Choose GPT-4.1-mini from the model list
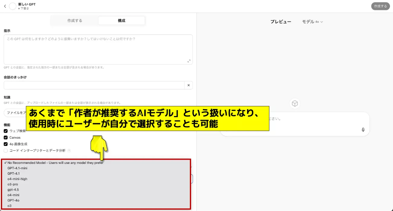393x211 pixels. (x=96, y=168)
